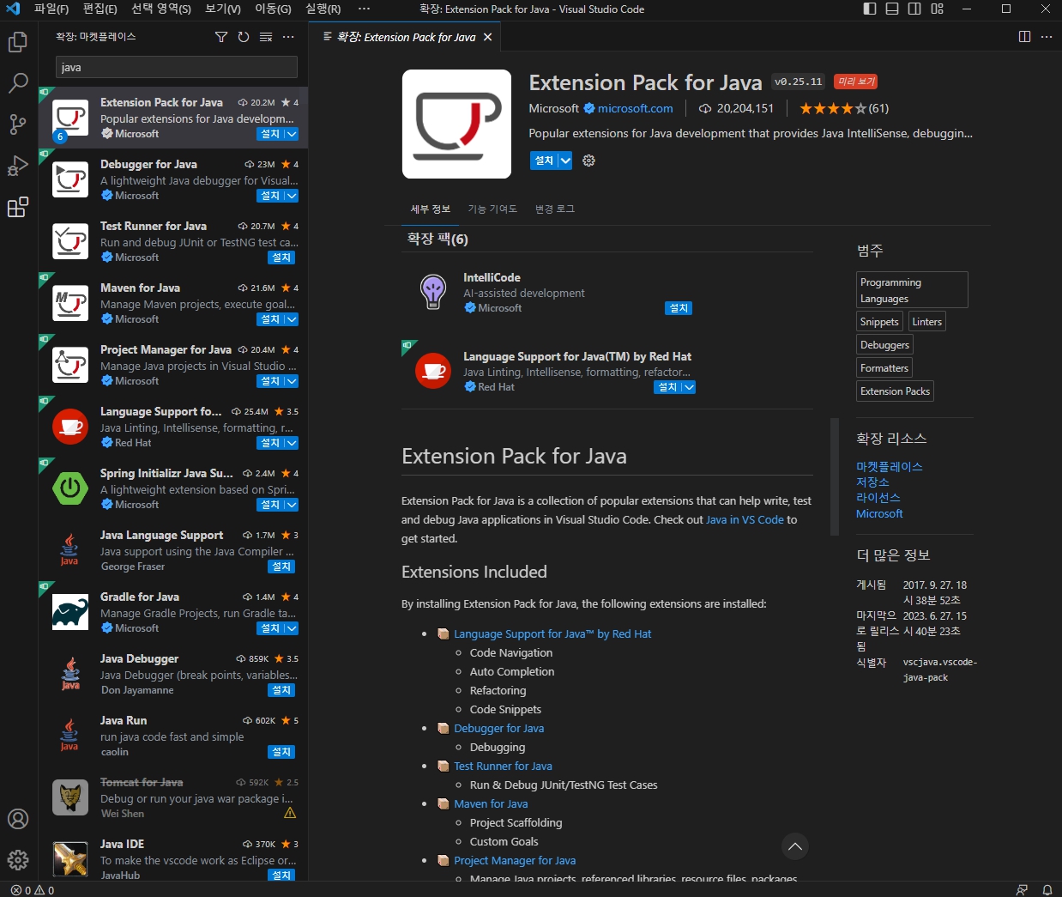
Task: Click into the extensions search field
Action: (177, 67)
